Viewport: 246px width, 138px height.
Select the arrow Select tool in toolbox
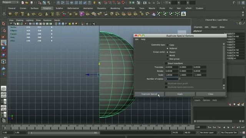tap(3, 24)
